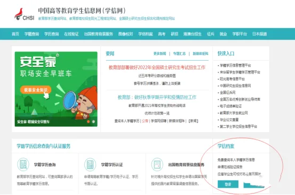Click the 学信网招聘 link
The image size is (295, 195).
point(158,121)
